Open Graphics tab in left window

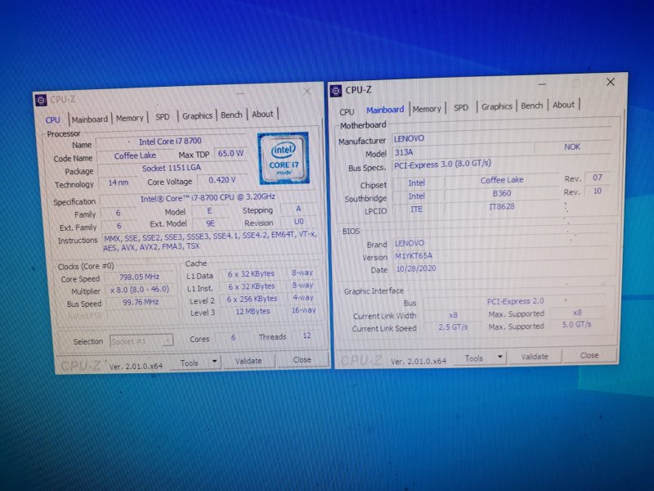[x=197, y=115]
